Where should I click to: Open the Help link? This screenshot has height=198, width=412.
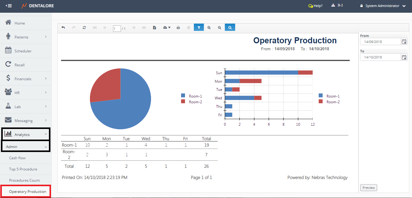click(x=315, y=6)
